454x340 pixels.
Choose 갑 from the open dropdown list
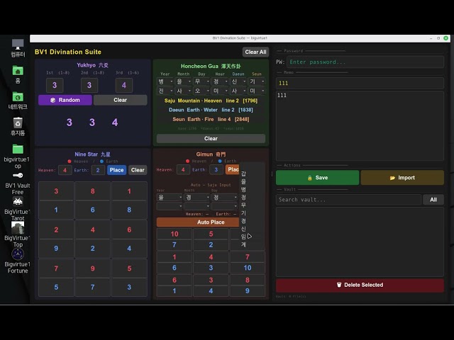point(243,174)
